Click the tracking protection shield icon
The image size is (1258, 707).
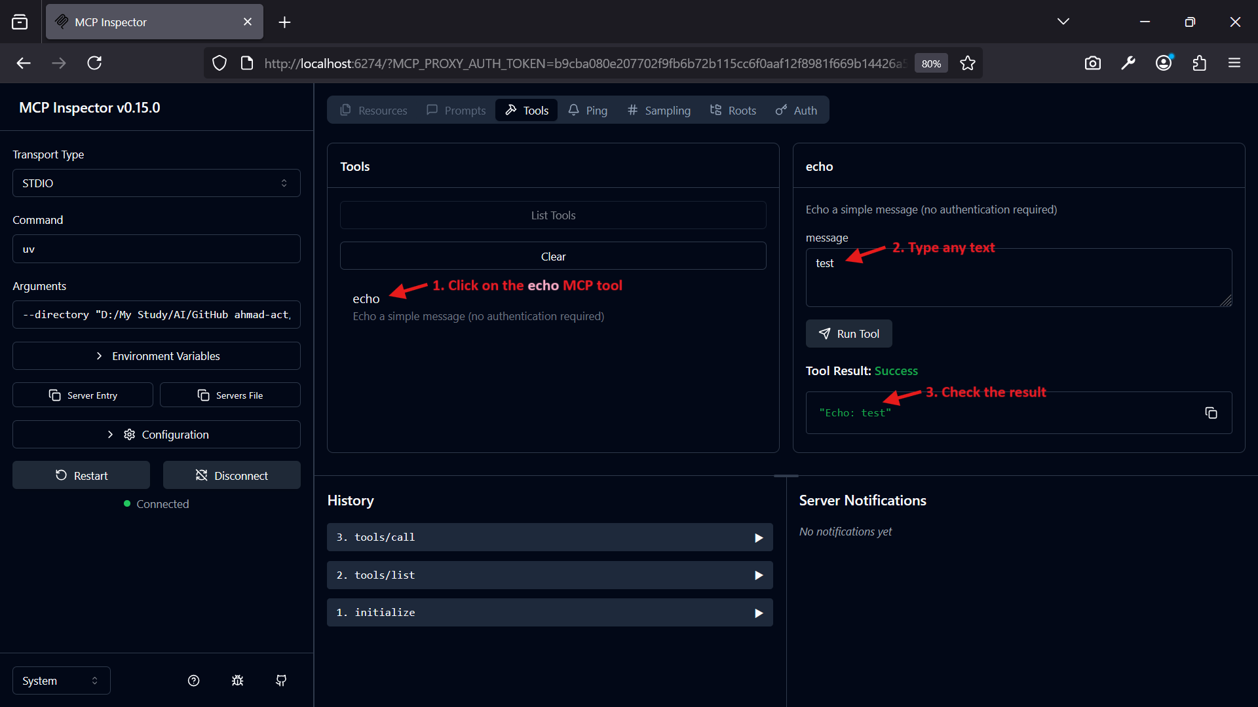(x=219, y=63)
